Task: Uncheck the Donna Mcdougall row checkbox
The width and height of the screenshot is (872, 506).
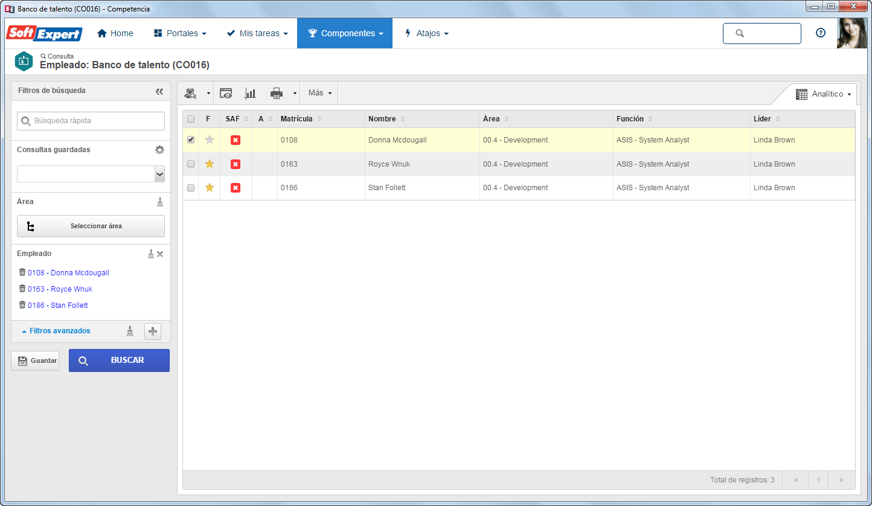Action: (191, 139)
